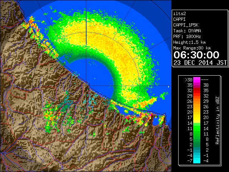Select the 'Height:1.5 km' text
Image resolution: width=229 pixels, height=172 pixels.
pos(189,42)
